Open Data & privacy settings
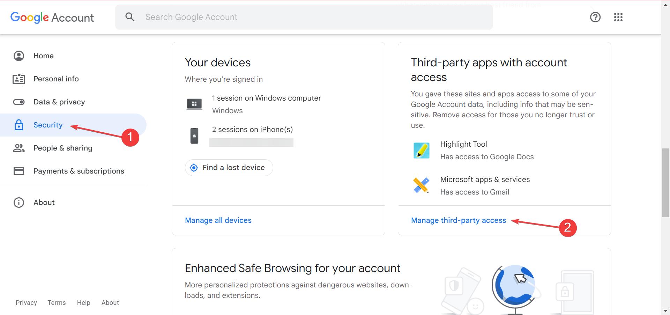The image size is (670, 315). click(x=59, y=102)
